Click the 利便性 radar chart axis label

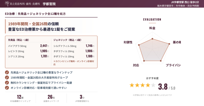[128, 42]
